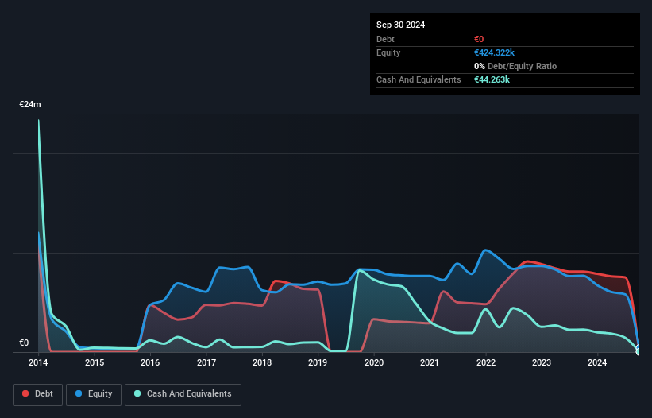Screen dimensions: 652x418
Task: Click the hover marker at chart's right end
Action: point(639,350)
